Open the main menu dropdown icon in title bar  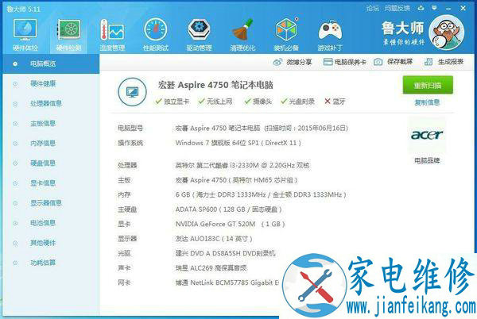pos(434,8)
